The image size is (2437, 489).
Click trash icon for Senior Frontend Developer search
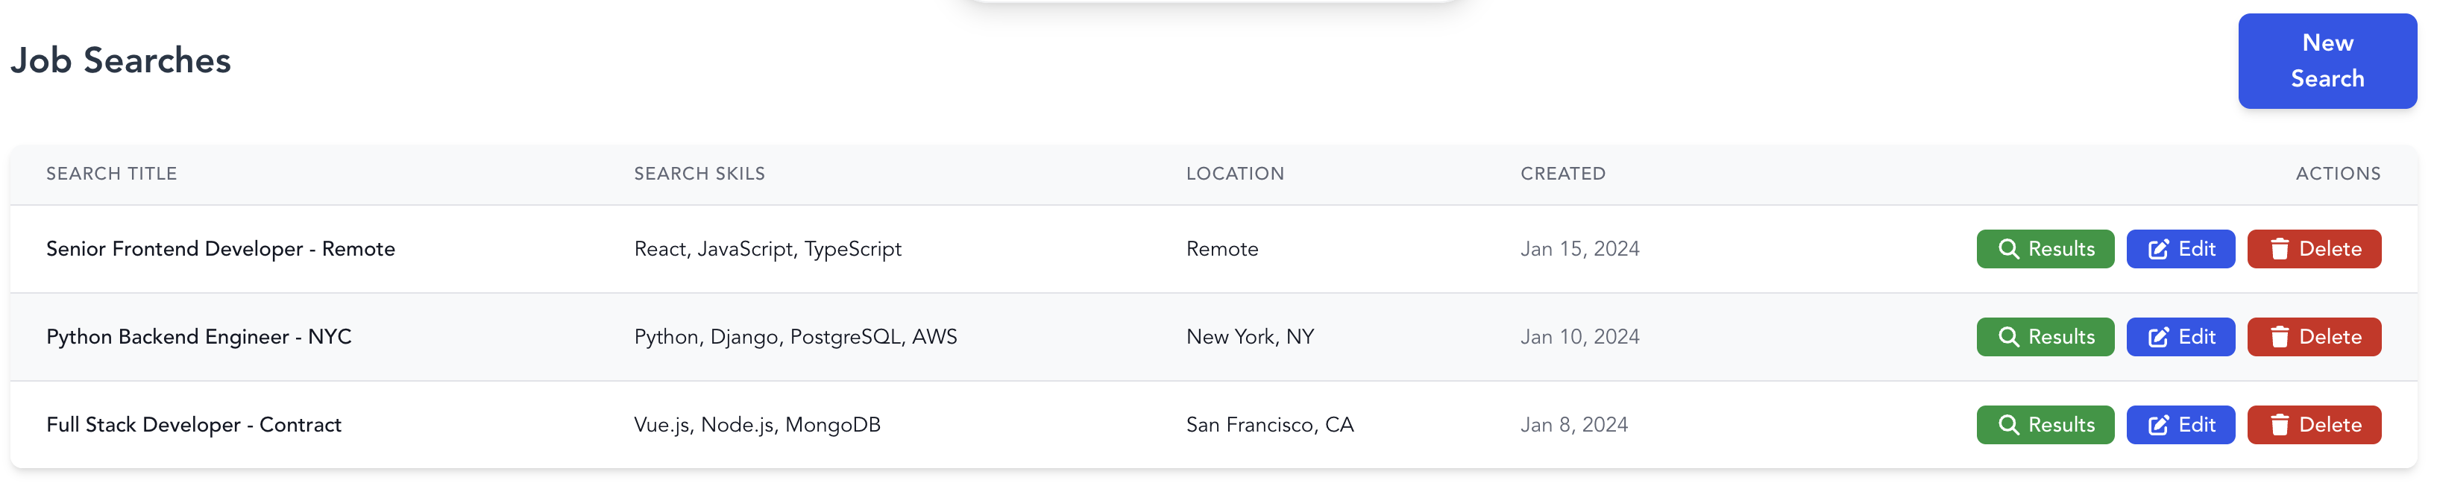coord(2279,249)
